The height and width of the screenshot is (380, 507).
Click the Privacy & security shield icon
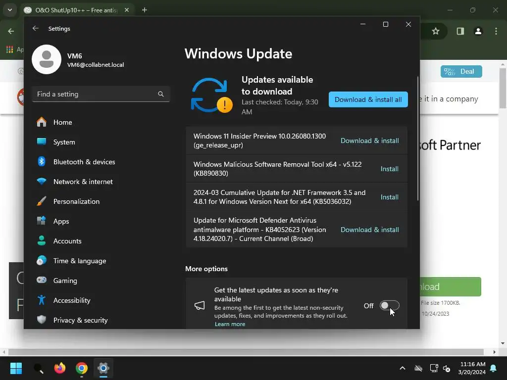pos(42,320)
